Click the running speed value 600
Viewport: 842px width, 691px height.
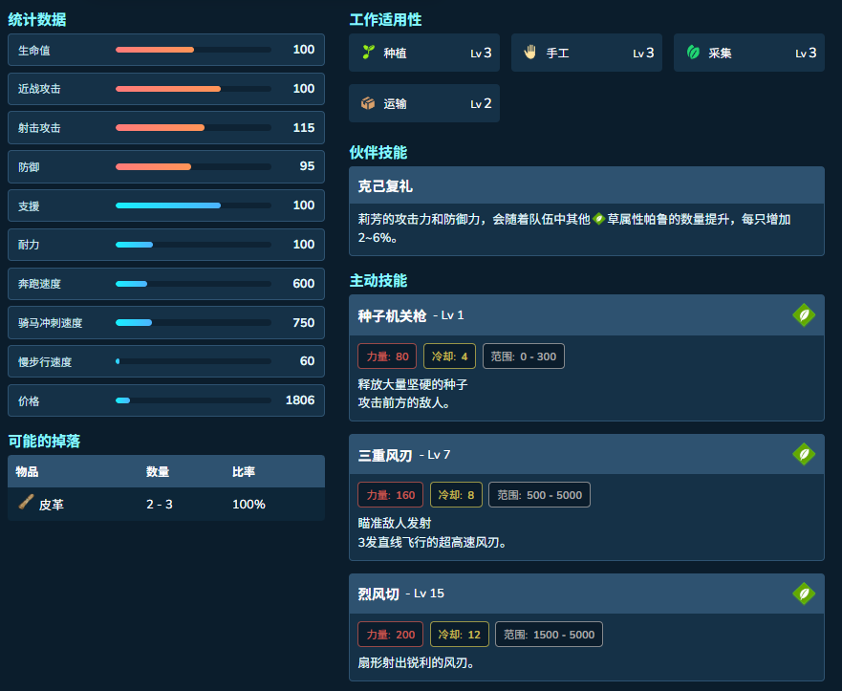(304, 283)
